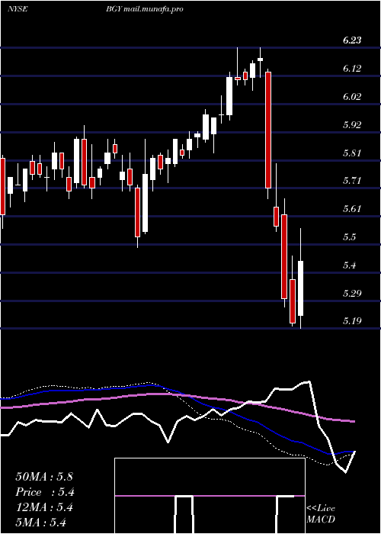Screen dimensions: 381x534
Task: Click the 6.23 price axis label
Action: click(x=352, y=40)
